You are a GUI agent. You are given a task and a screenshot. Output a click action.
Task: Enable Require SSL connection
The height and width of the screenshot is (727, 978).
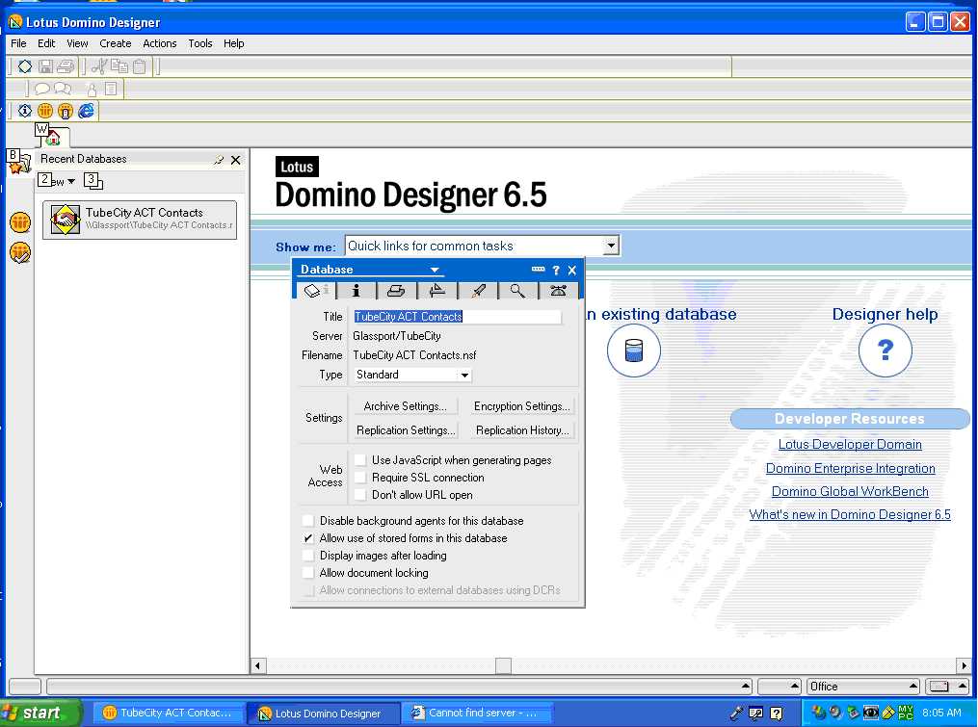(360, 478)
